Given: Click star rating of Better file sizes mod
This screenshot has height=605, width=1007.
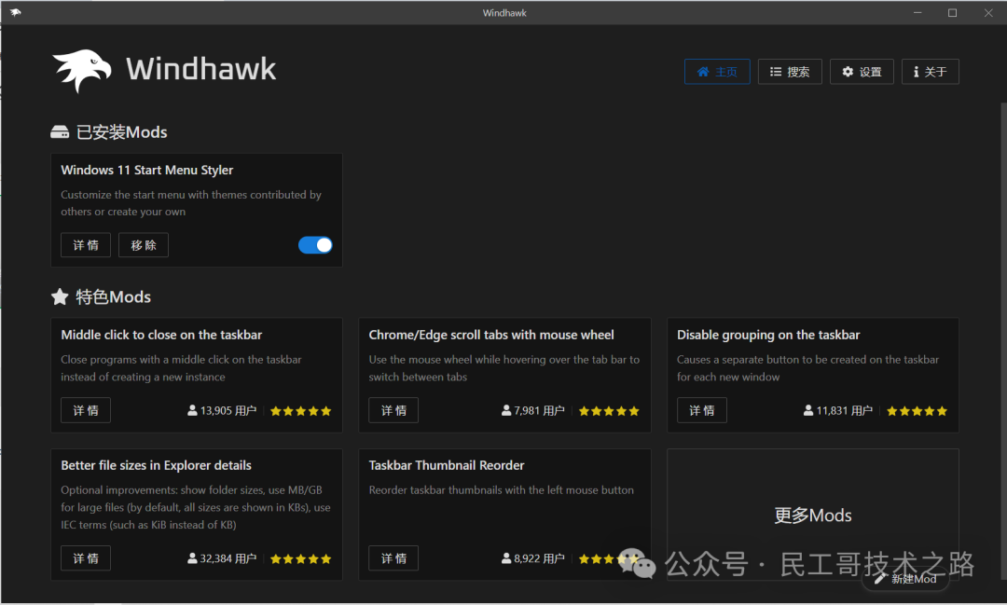Looking at the screenshot, I should coord(300,558).
